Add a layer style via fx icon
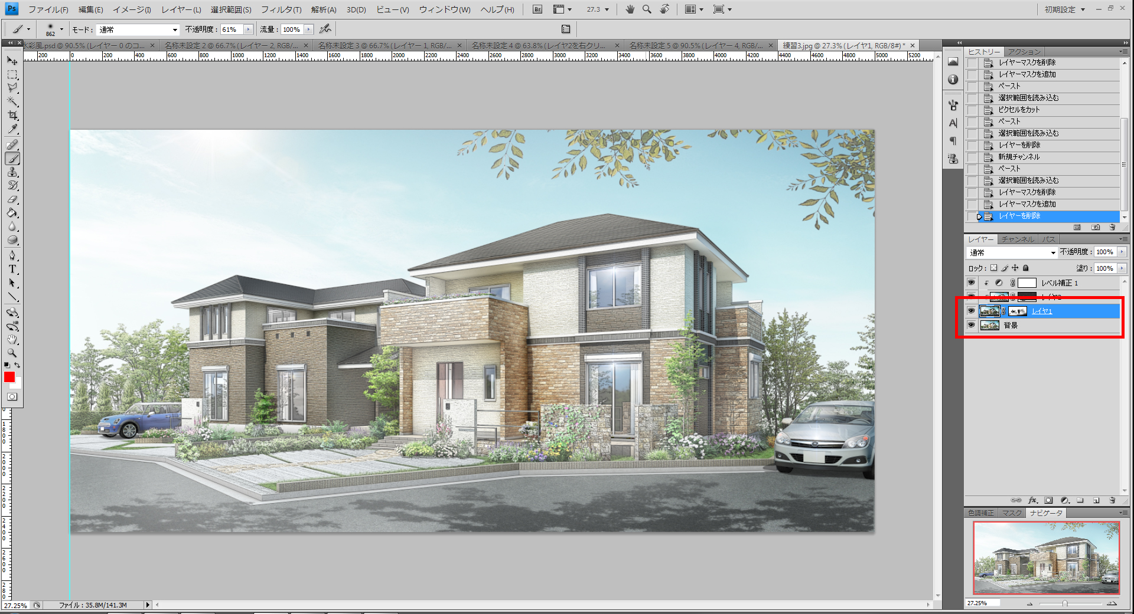 1032,500
